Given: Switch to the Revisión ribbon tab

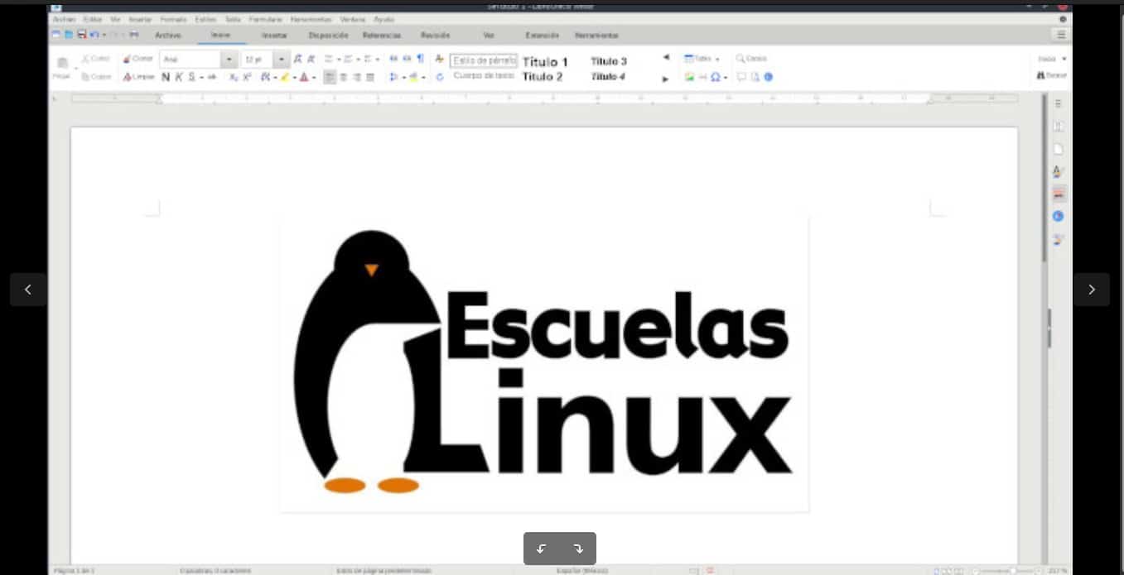Looking at the screenshot, I should (435, 36).
